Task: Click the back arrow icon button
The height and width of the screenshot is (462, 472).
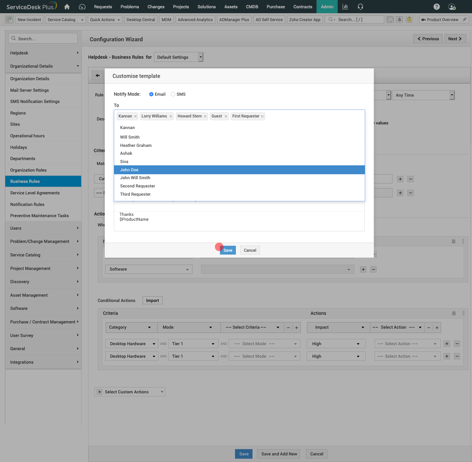Action: tap(97, 76)
